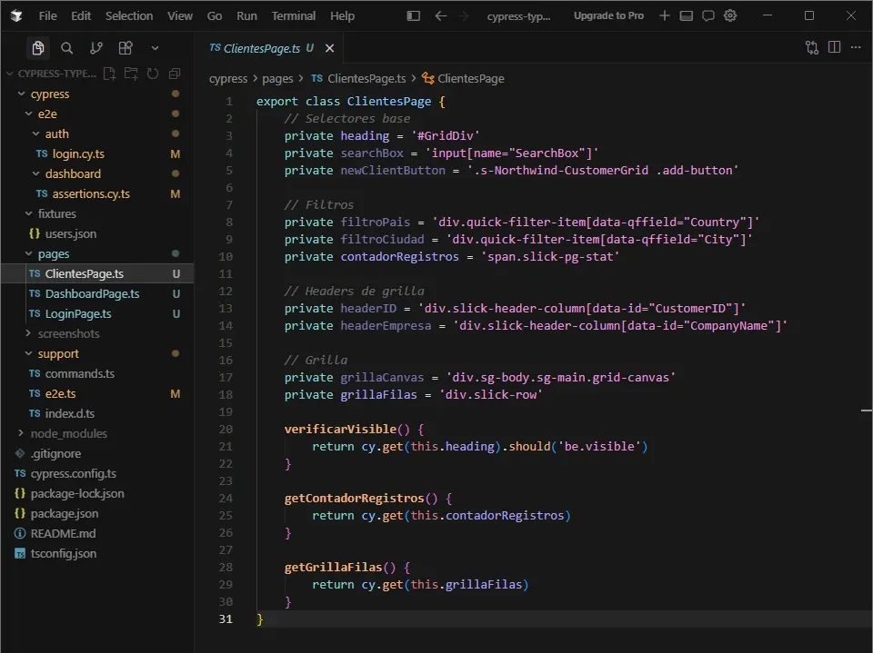Open the Extensions view icon
This screenshot has width=873, height=653.
click(x=125, y=48)
